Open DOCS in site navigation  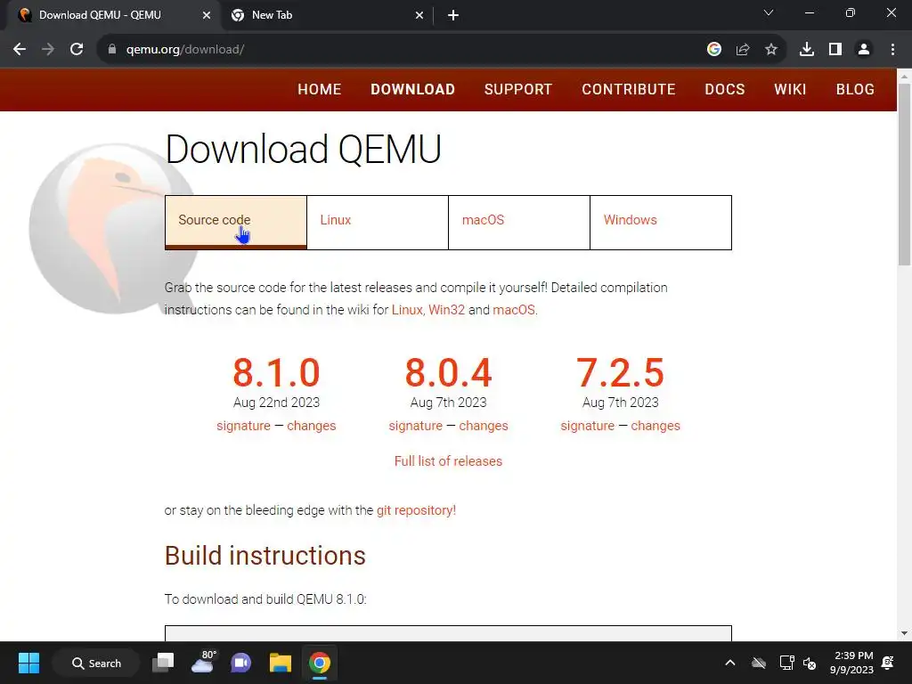(x=725, y=89)
